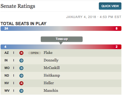Click the D party badge next to Manchin
This screenshot has width=123, height=97.
coord(21,91)
